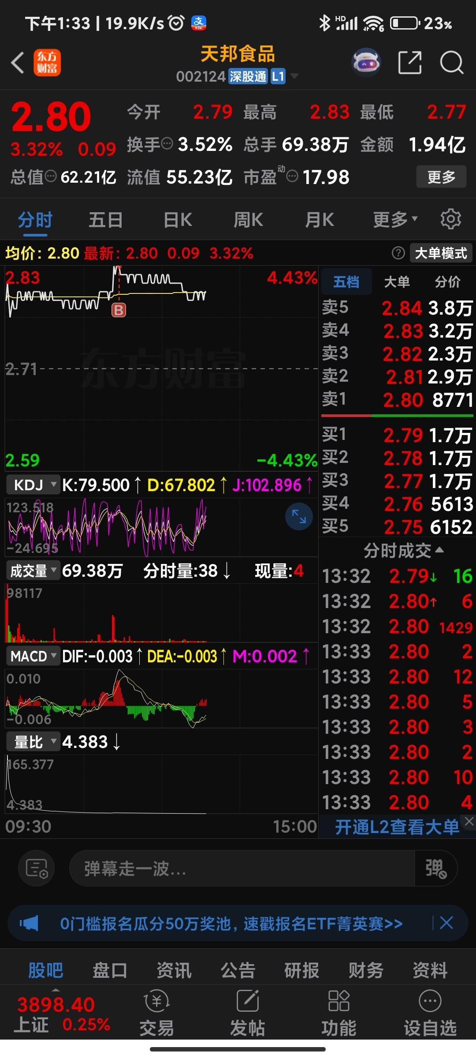
Task: Select the 分时 chart tab
Action: (35, 219)
